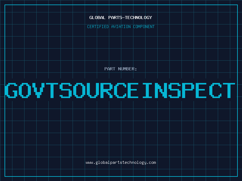Select the CERTIFIED AVIATION COMPONENT subtitle

[121, 27]
